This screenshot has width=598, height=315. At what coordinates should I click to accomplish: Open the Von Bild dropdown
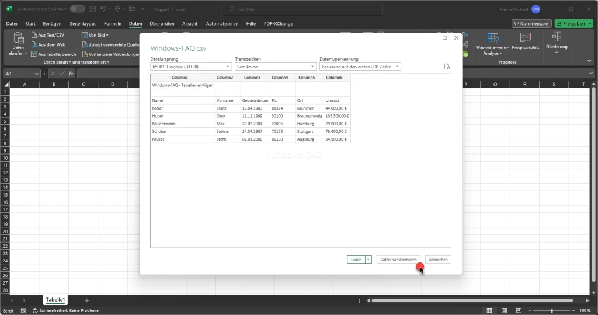(x=95, y=35)
